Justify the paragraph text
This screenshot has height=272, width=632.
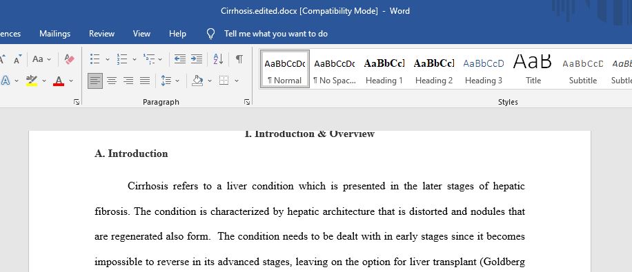pyautogui.click(x=145, y=81)
